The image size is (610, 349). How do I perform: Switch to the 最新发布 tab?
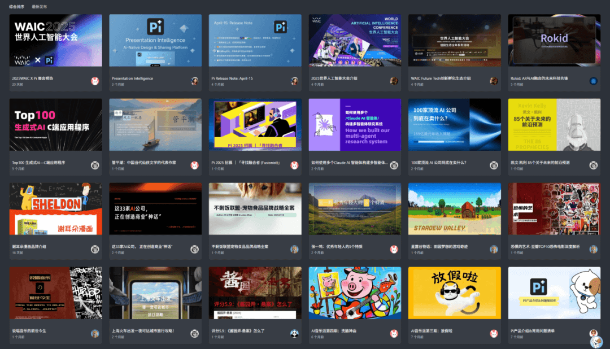click(x=40, y=7)
